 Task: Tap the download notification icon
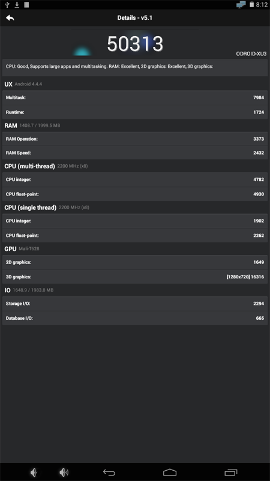point(17,5)
